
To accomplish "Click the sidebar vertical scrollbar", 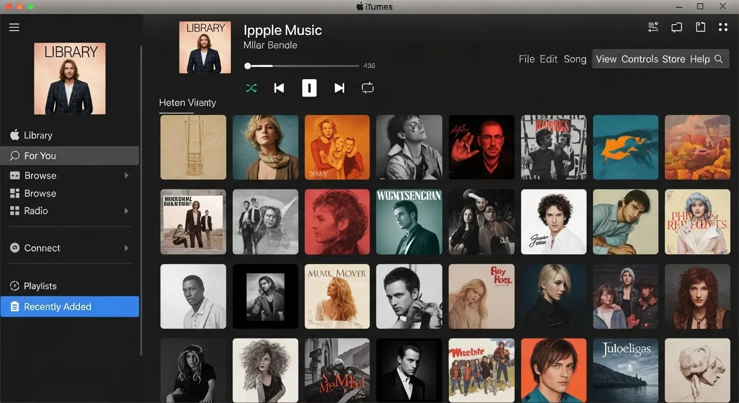I will pyautogui.click(x=141, y=200).
